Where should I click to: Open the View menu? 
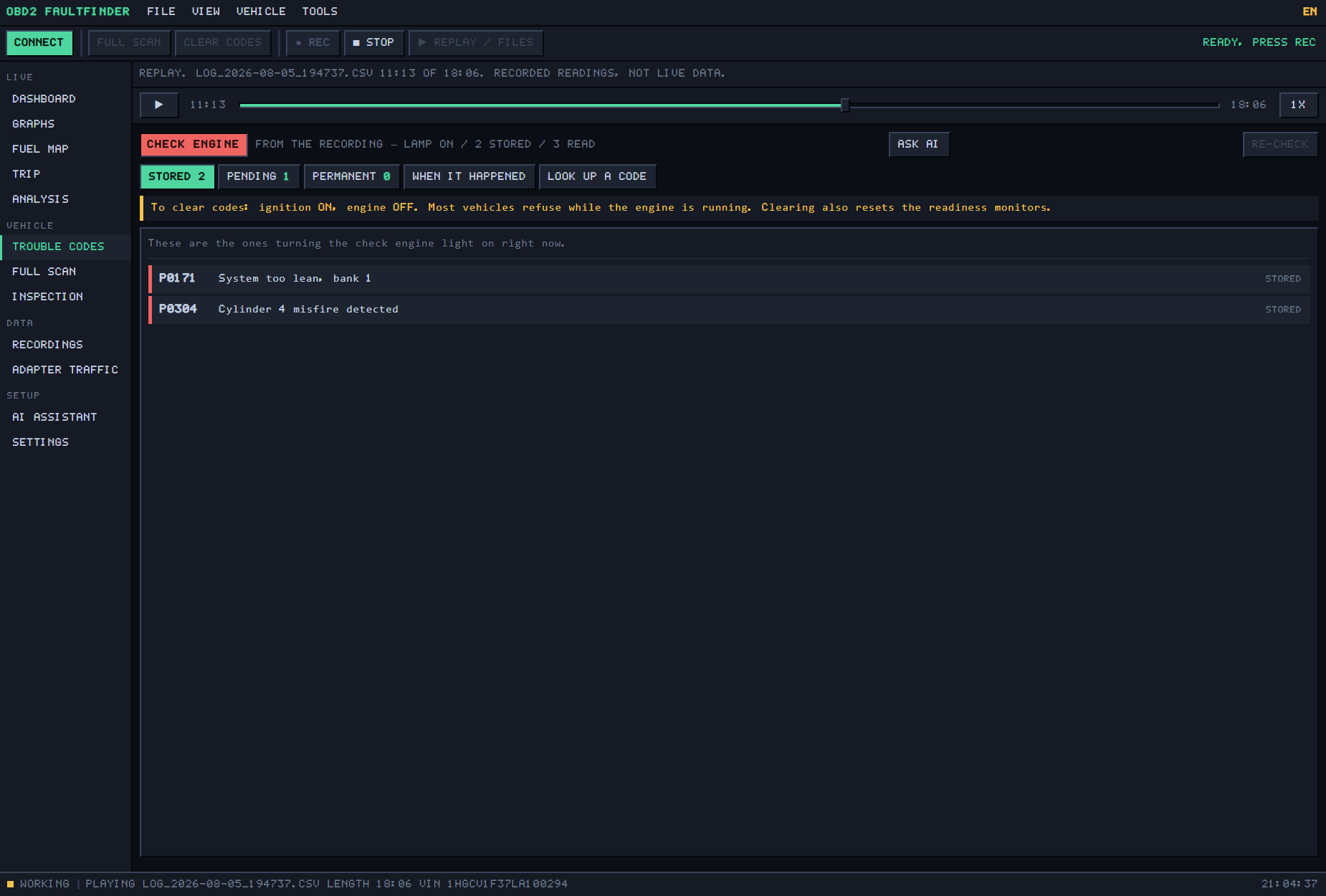(206, 11)
